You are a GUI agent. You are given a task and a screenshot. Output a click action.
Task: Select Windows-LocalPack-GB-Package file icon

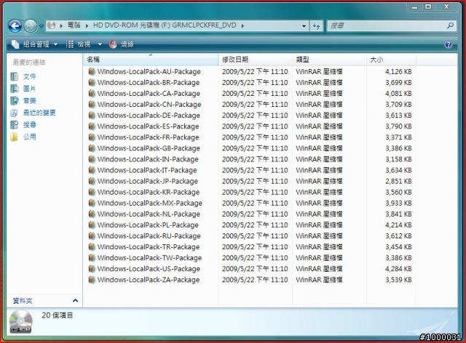click(92, 148)
